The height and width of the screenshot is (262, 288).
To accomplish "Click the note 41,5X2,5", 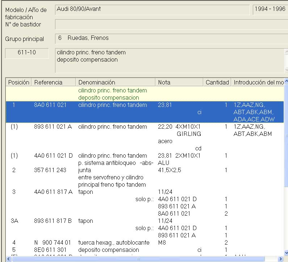I will (169, 170).
